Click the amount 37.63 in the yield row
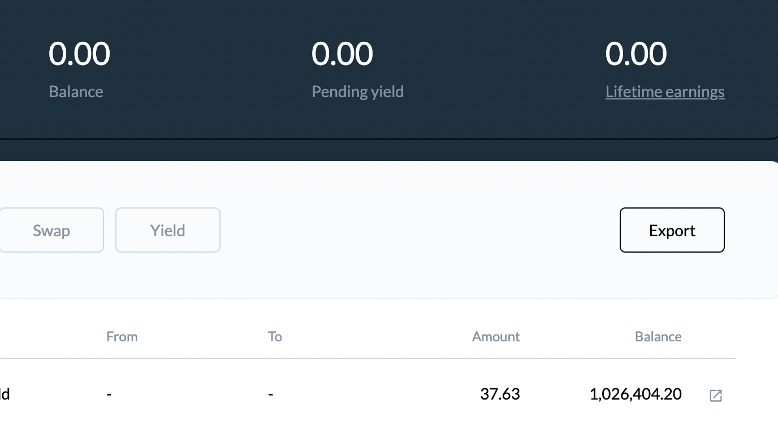778x425 pixels. pos(500,394)
